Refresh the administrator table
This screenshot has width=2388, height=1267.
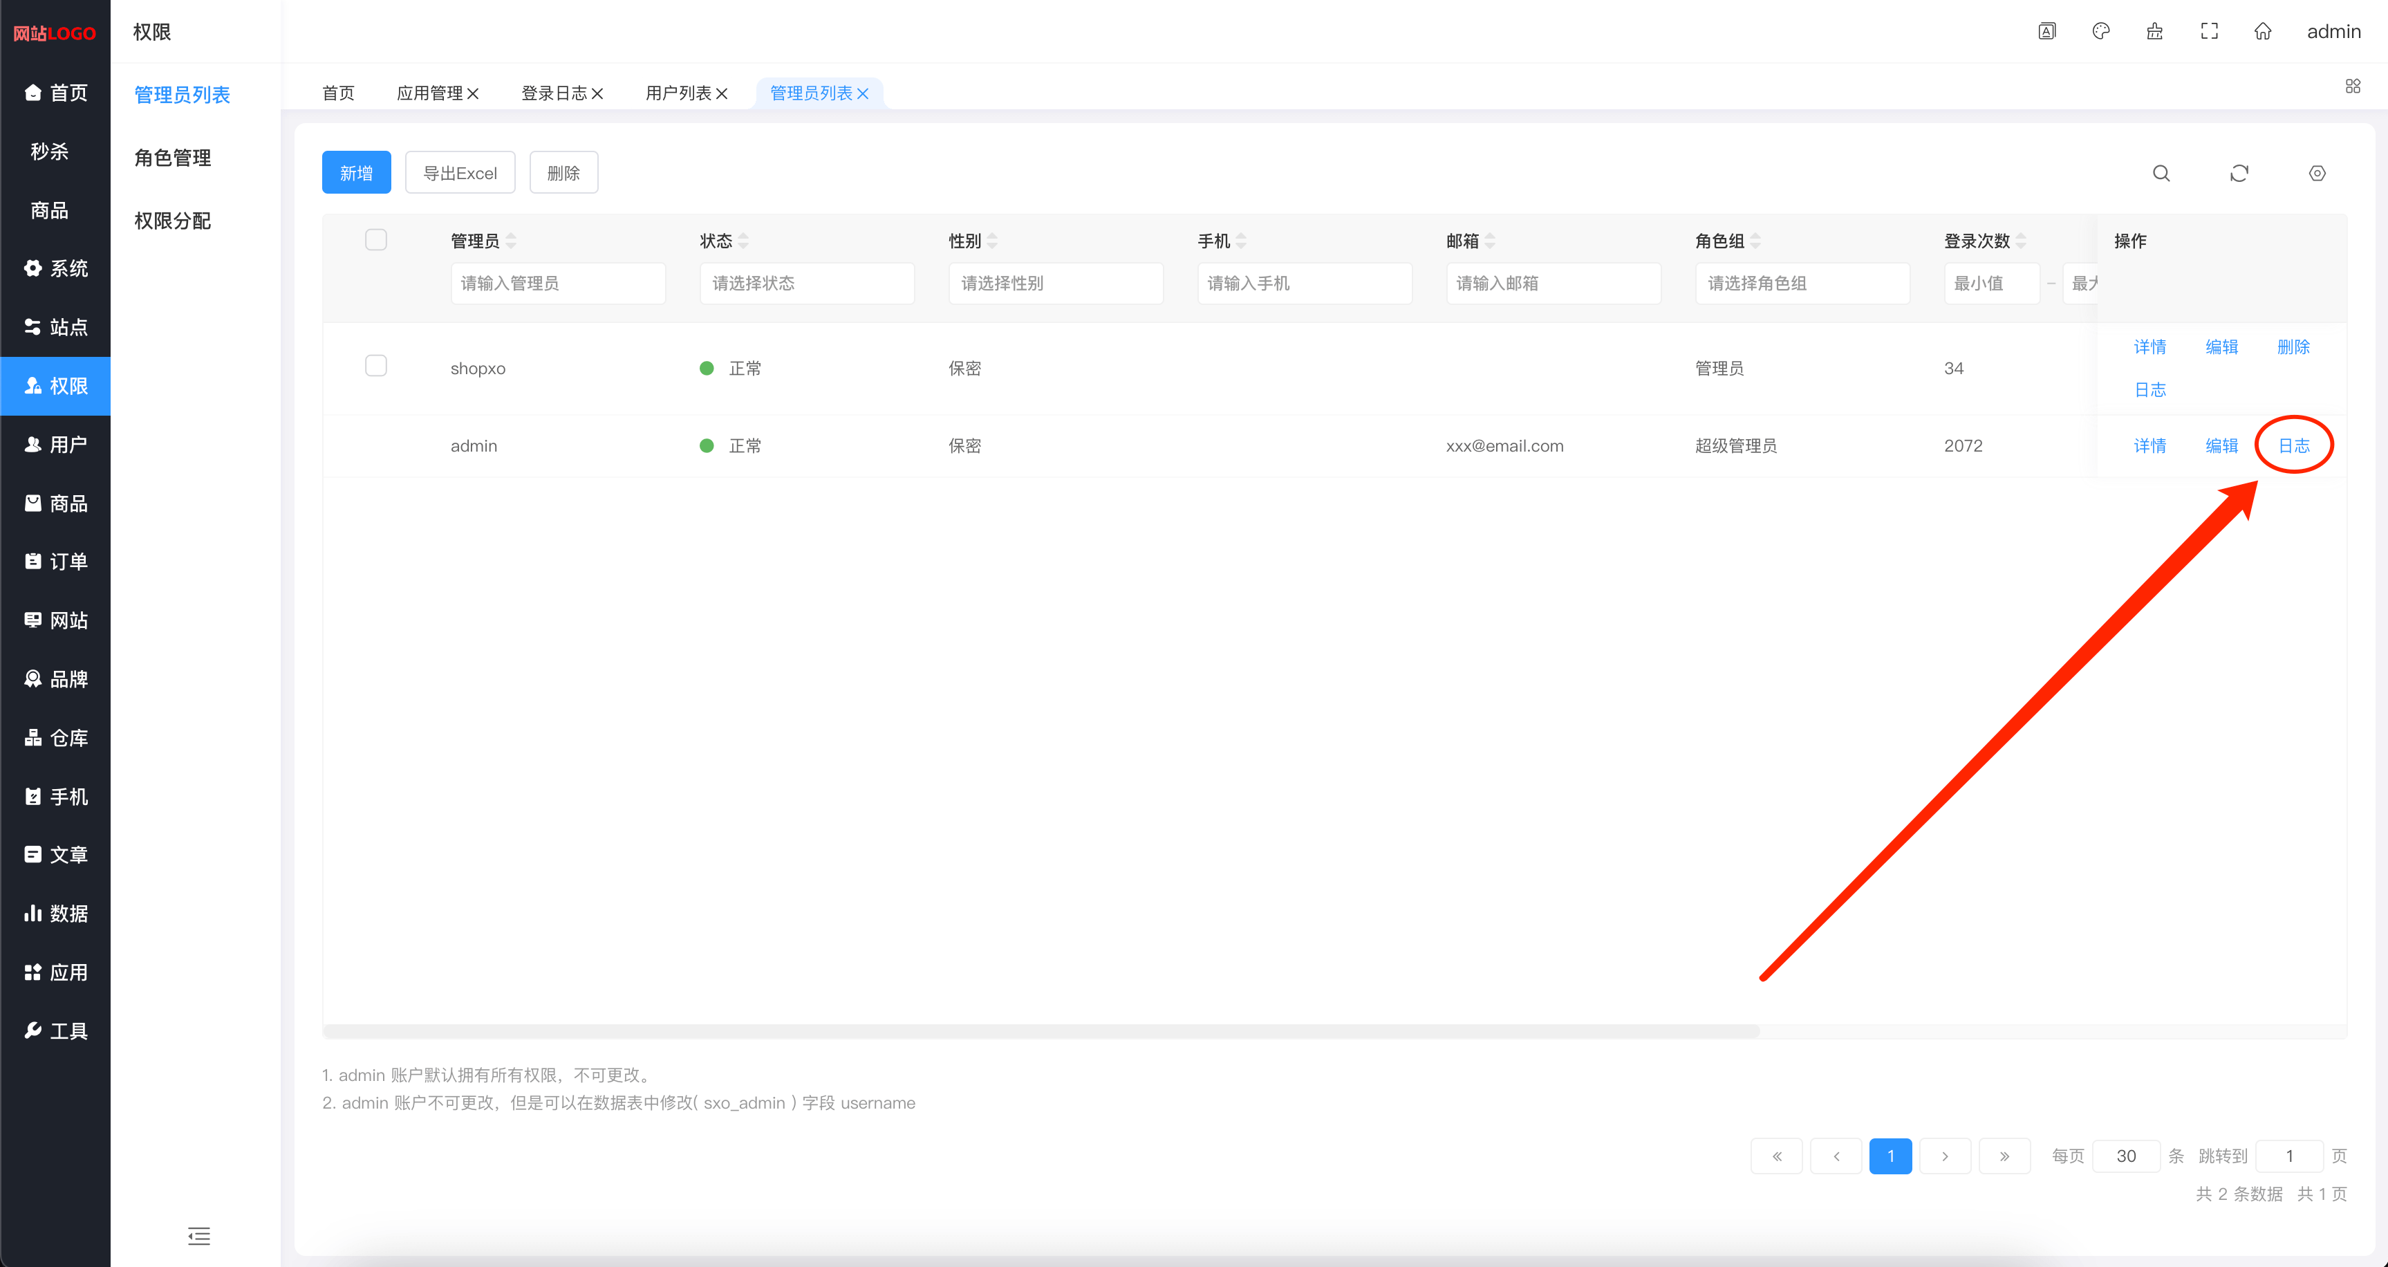pyautogui.click(x=2239, y=174)
